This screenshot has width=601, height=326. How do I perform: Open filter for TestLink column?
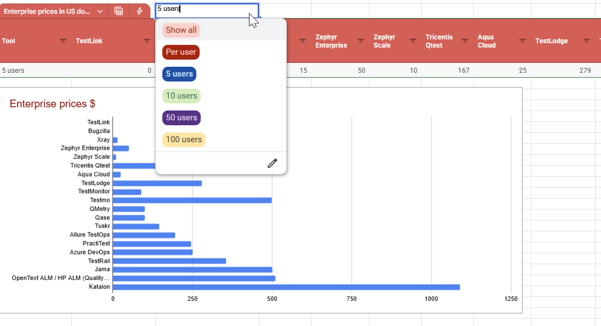pos(147,41)
